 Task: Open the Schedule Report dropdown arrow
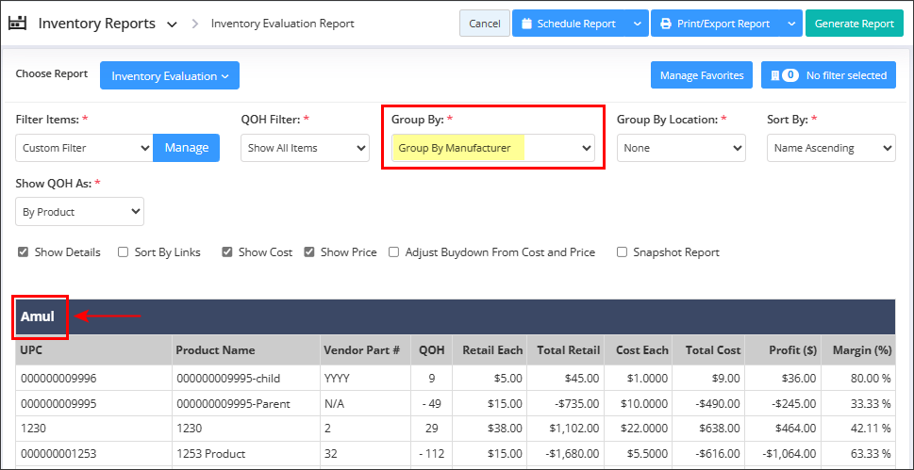[x=637, y=24]
